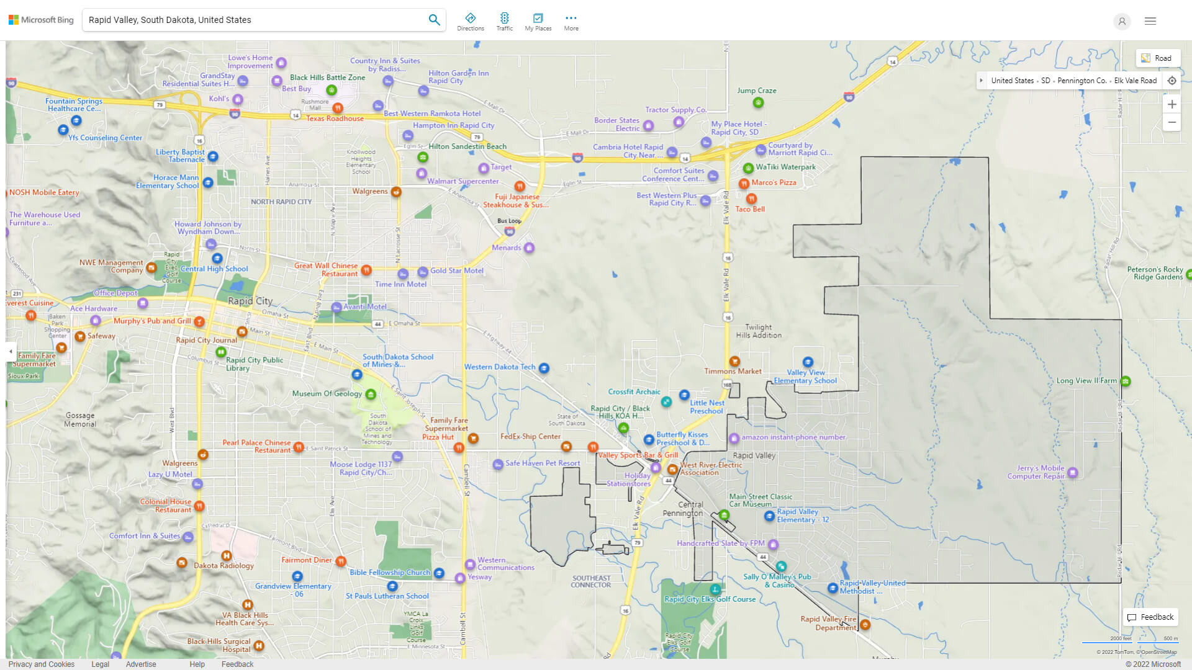Click the locate me icon
This screenshot has width=1192, height=670.
(x=1172, y=81)
